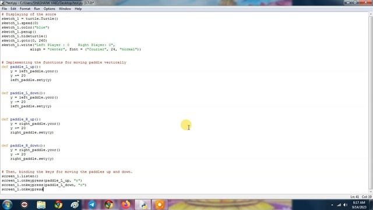This screenshot has width=373, height=210.
Task: Click 'def paddle_R_up():' definition
Action: 21,119
